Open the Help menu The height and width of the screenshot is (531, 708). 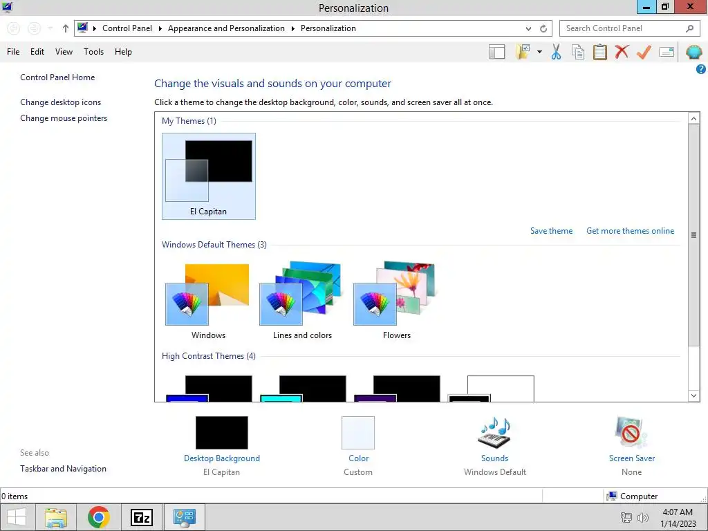point(123,52)
